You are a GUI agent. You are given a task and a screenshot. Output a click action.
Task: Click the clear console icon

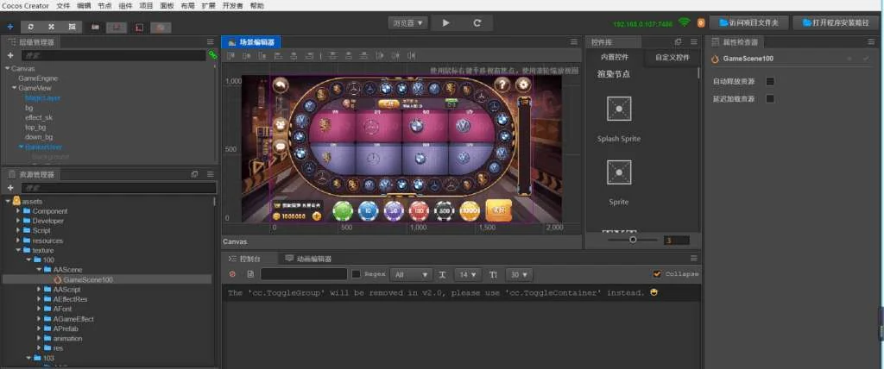232,274
